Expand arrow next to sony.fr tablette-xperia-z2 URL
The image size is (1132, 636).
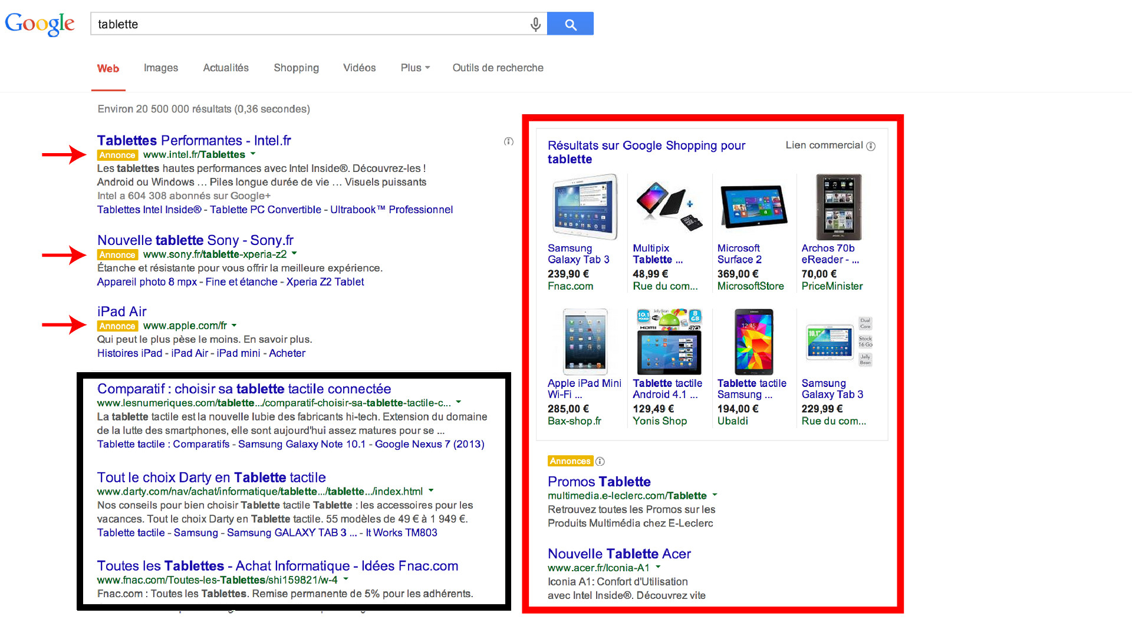tap(294, 254)
